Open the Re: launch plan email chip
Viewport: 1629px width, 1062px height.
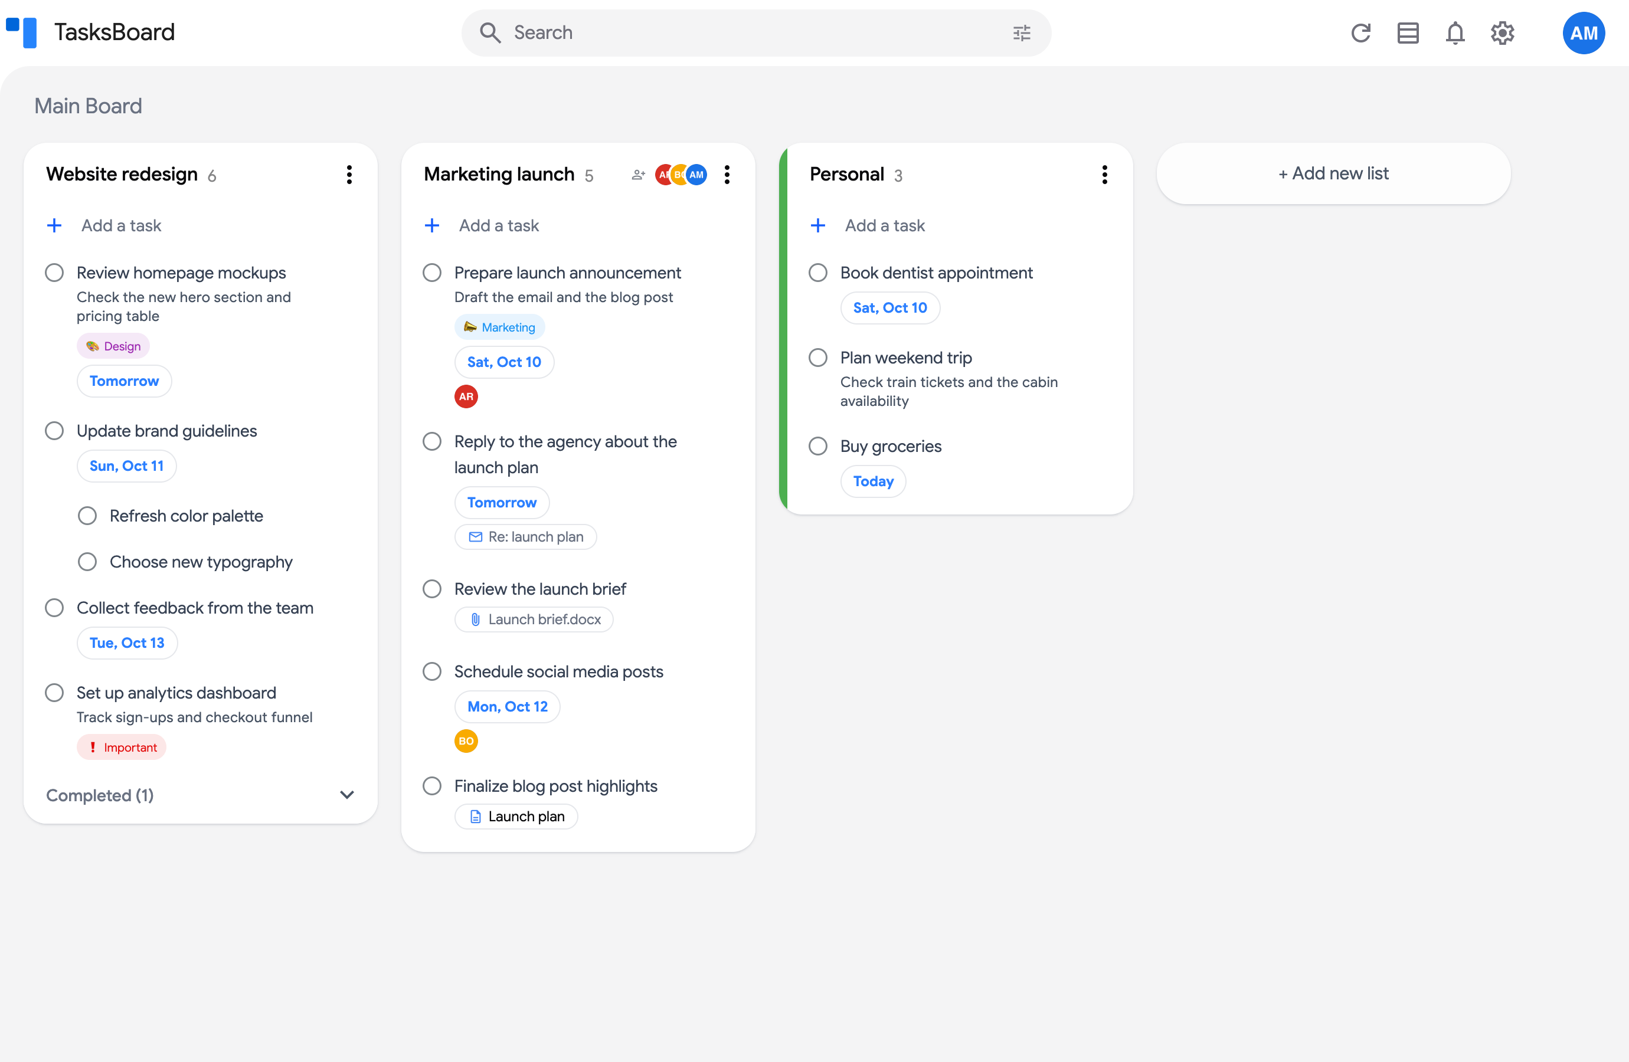(526, 537)
